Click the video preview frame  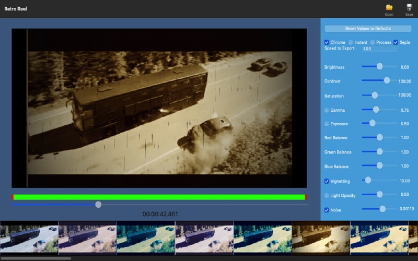click(x=159, y=108)
